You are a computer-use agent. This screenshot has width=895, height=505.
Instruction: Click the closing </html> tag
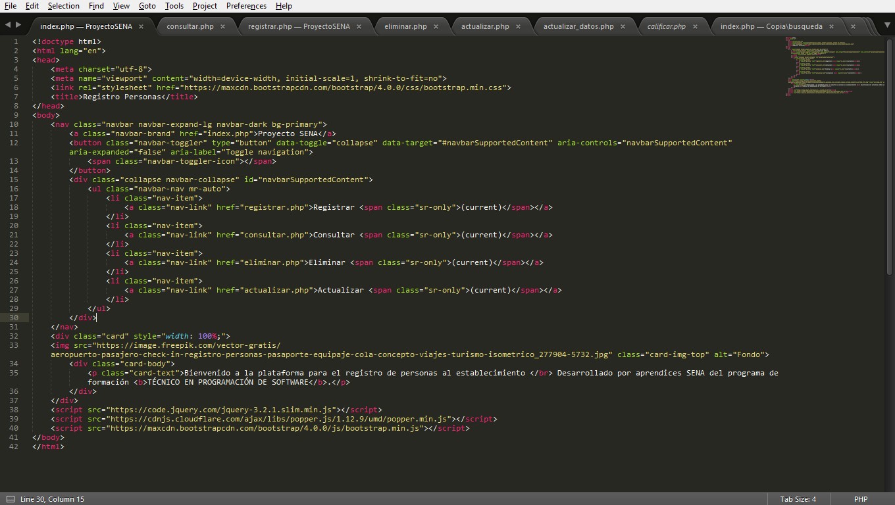(x=49, y=446)
